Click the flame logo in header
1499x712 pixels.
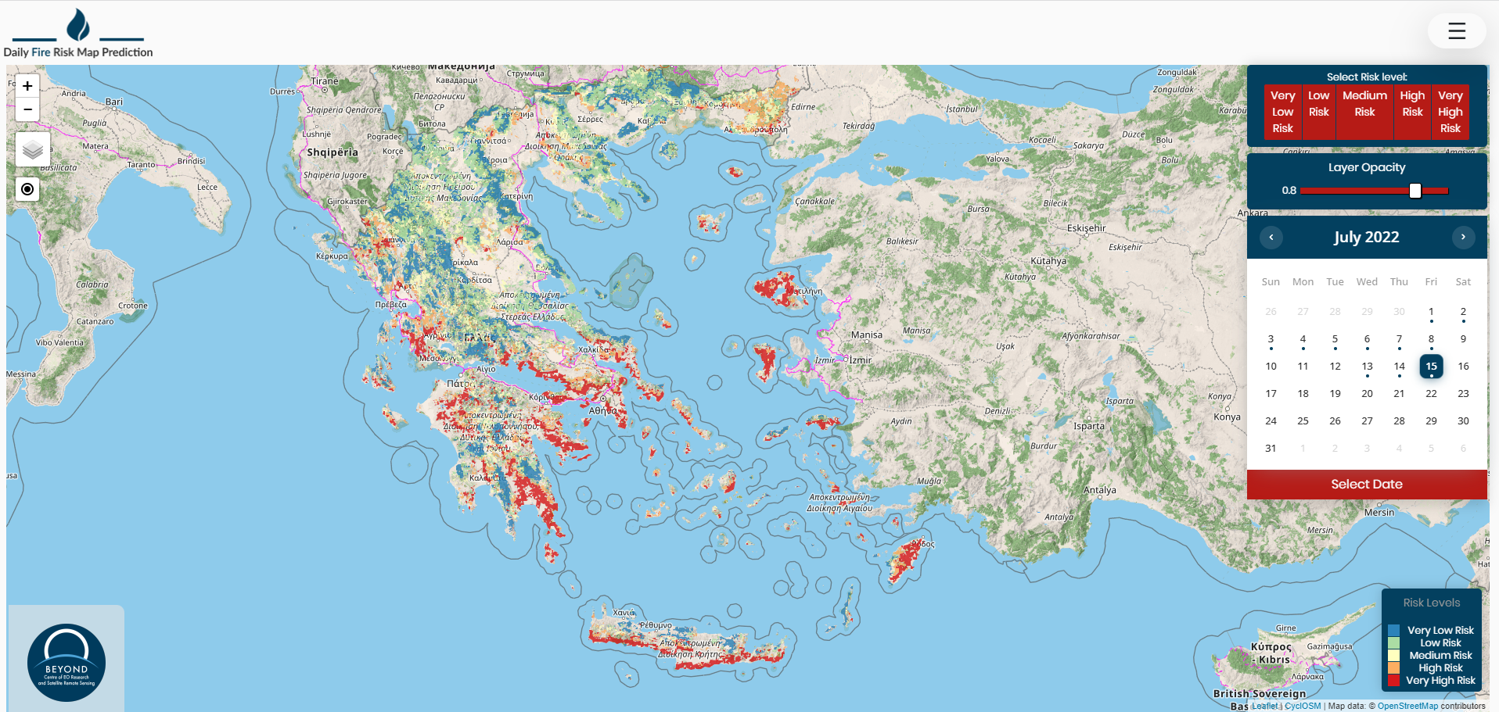pyautogui.click(x=77, y=26)
